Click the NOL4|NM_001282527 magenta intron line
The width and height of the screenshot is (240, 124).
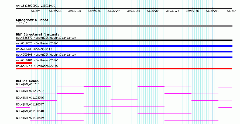click(x=124, y=93)
